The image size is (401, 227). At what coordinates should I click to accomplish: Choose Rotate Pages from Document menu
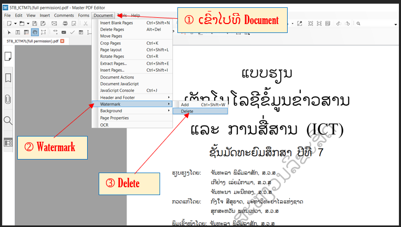[112, 56]
